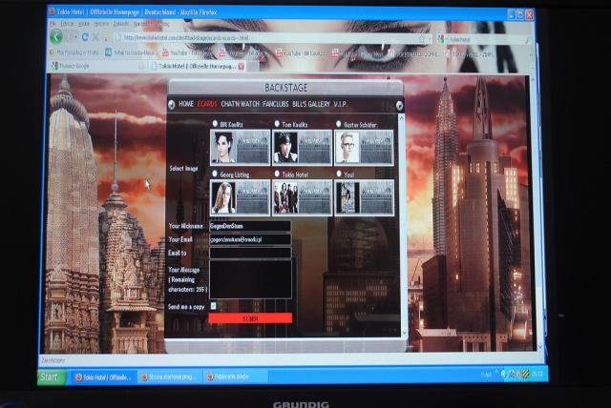611x408 pixels.
Task: Select the Bill Kaulitz radio button
Action: 215,124
